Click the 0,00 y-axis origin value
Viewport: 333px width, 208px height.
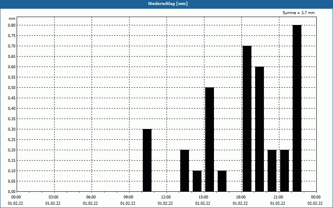[x=12, y=192]
